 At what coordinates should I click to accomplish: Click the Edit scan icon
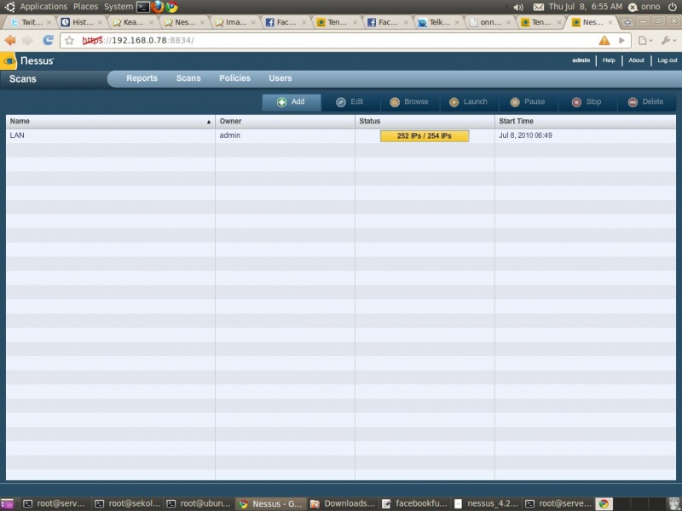pos(341,102)
